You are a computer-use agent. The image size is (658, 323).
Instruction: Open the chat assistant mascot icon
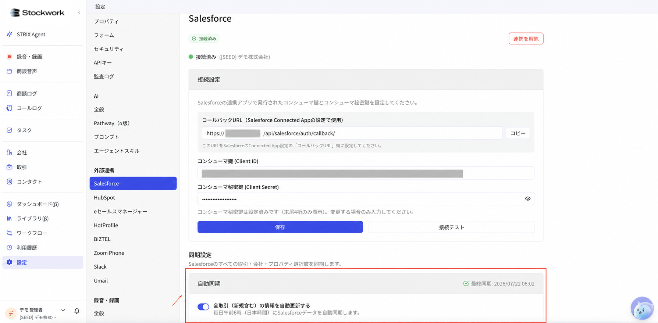(642, 308)
